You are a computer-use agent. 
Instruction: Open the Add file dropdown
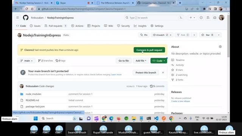(x=141, y=61)
